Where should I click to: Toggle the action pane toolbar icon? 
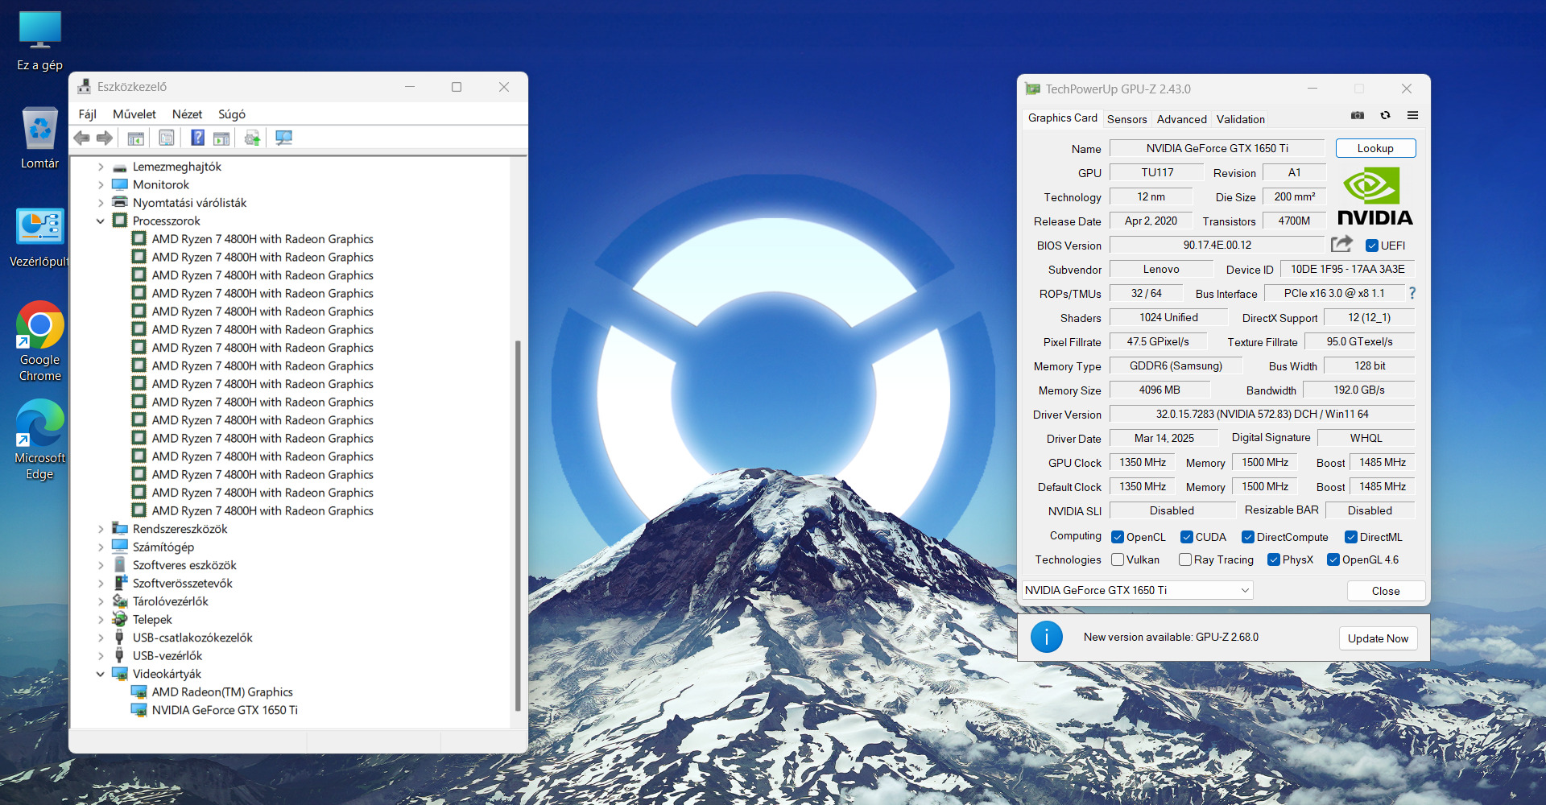pyautogui.click(x=221, y=138)
